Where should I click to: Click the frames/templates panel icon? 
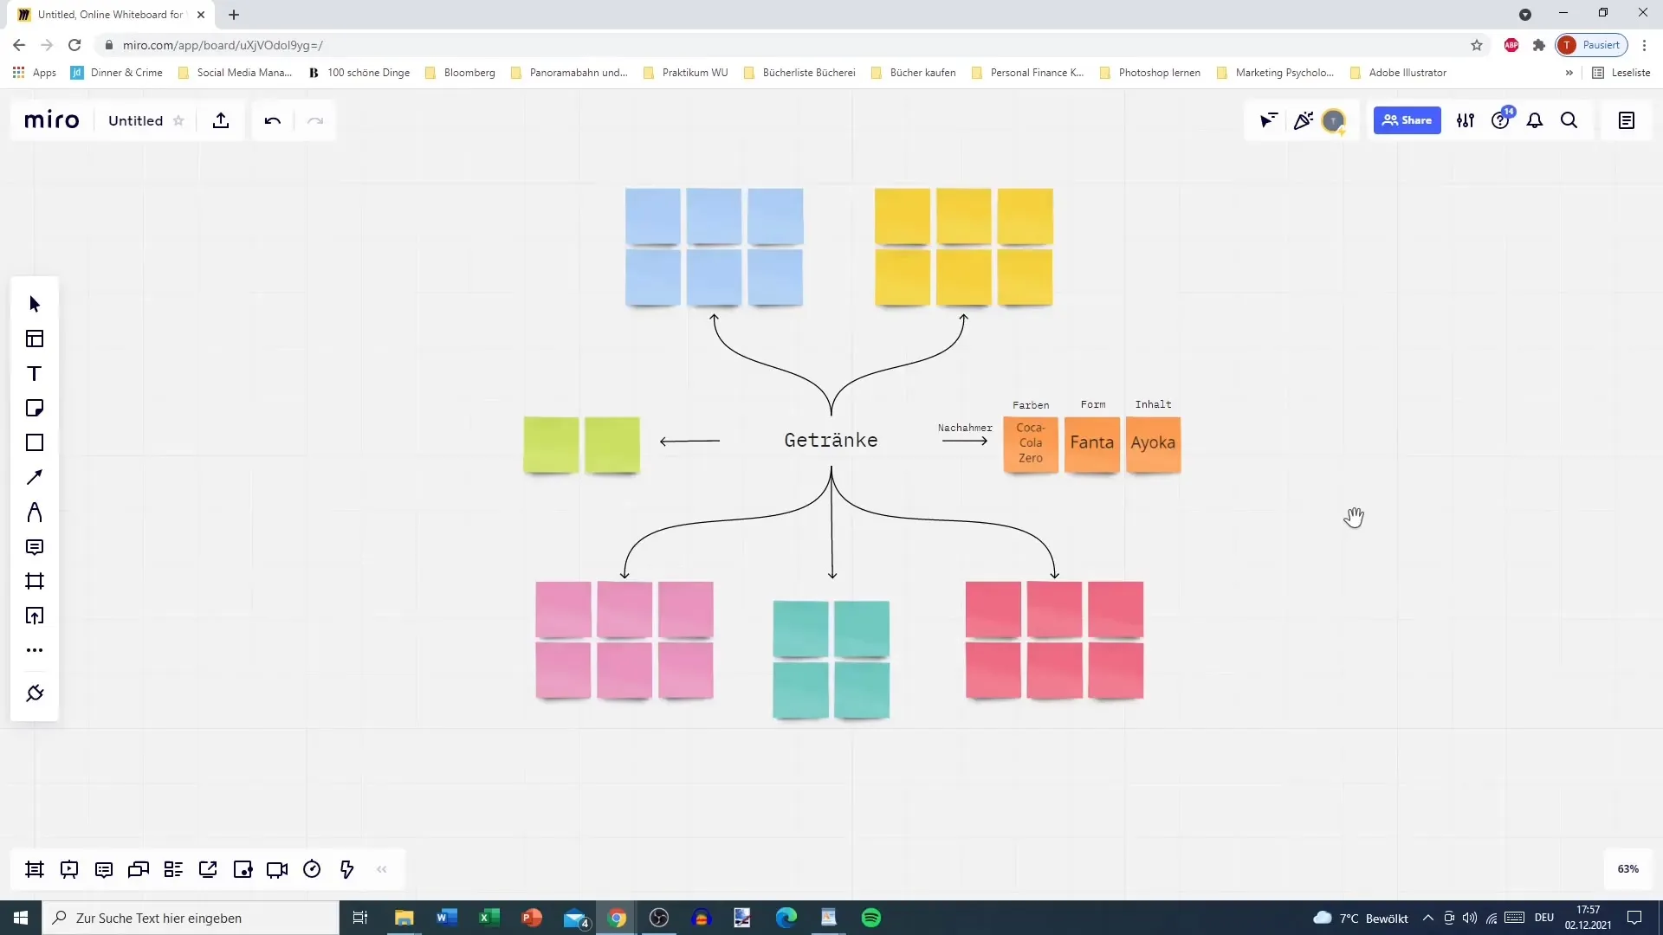point(36,339)
